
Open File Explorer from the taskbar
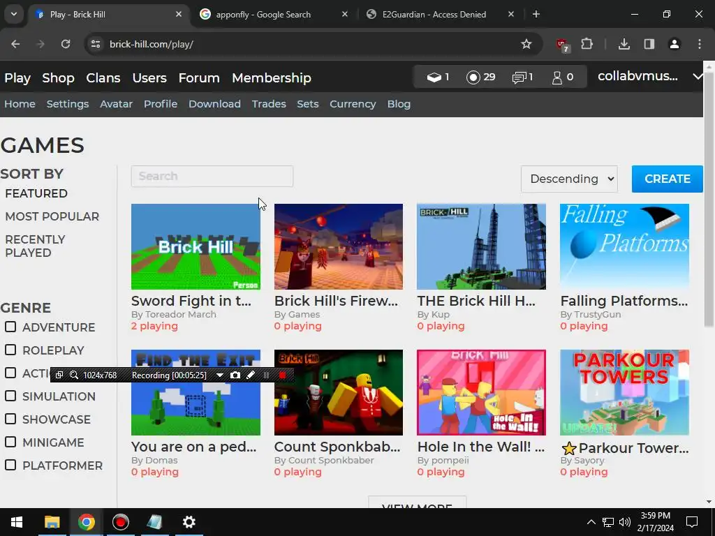tap(52, 522)
